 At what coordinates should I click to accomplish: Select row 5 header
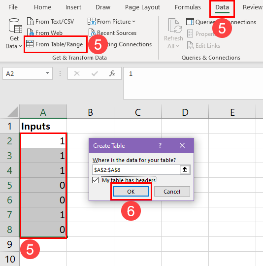(9, 185)
